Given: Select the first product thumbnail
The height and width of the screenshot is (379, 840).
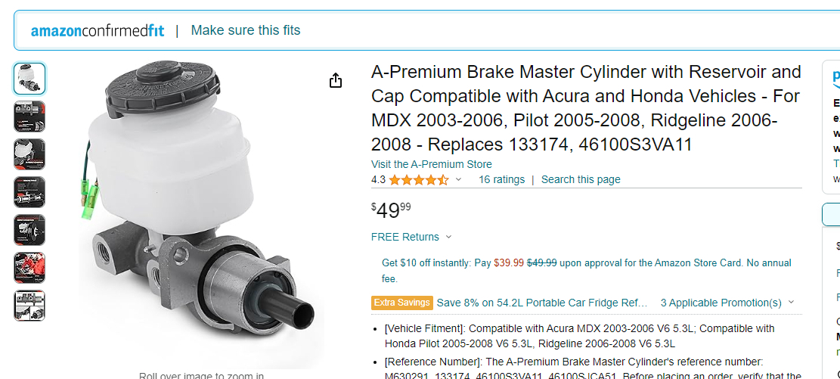Looking at the screenshot, I should point(29,79).
